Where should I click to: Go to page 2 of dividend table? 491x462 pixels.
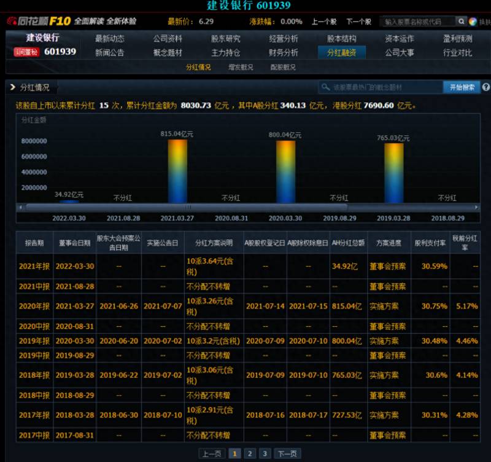250,453
